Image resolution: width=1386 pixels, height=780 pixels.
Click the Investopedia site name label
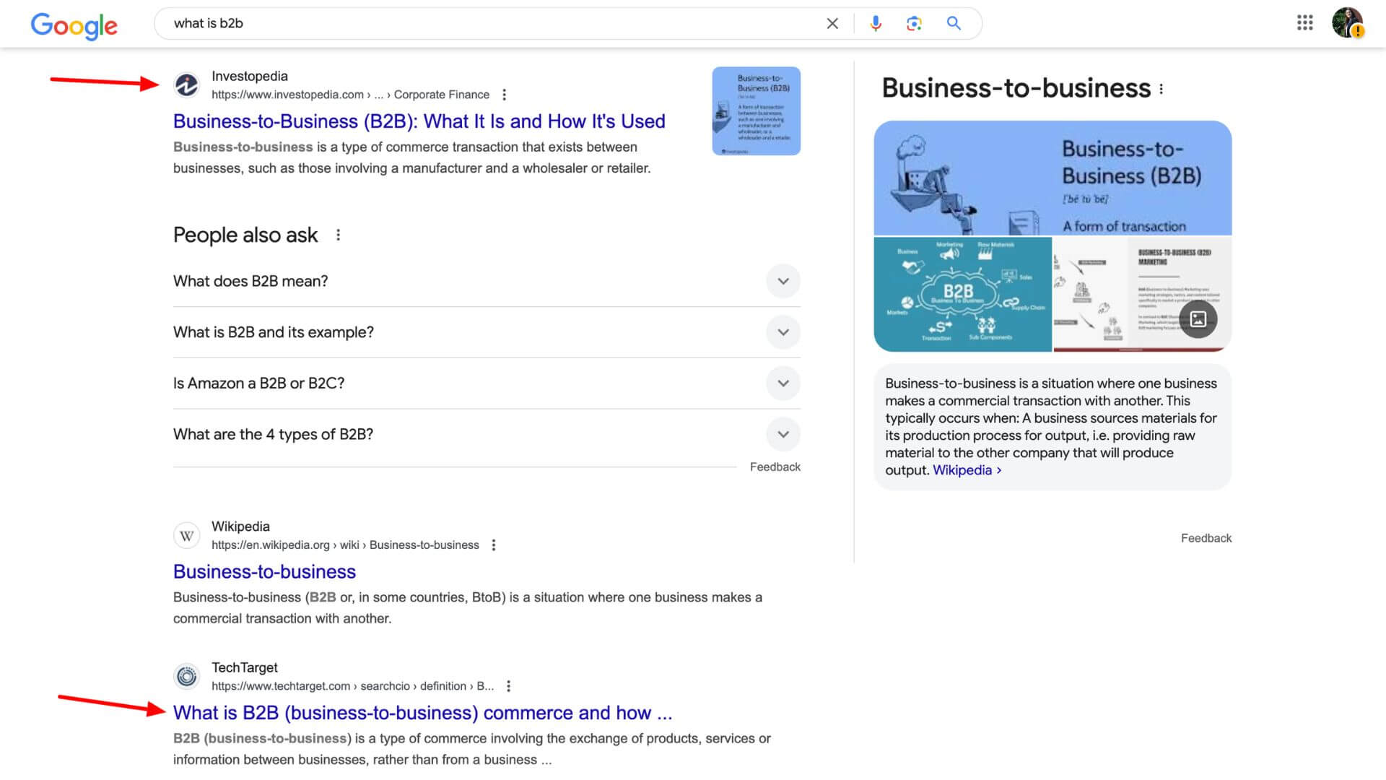tap(249, 76)
